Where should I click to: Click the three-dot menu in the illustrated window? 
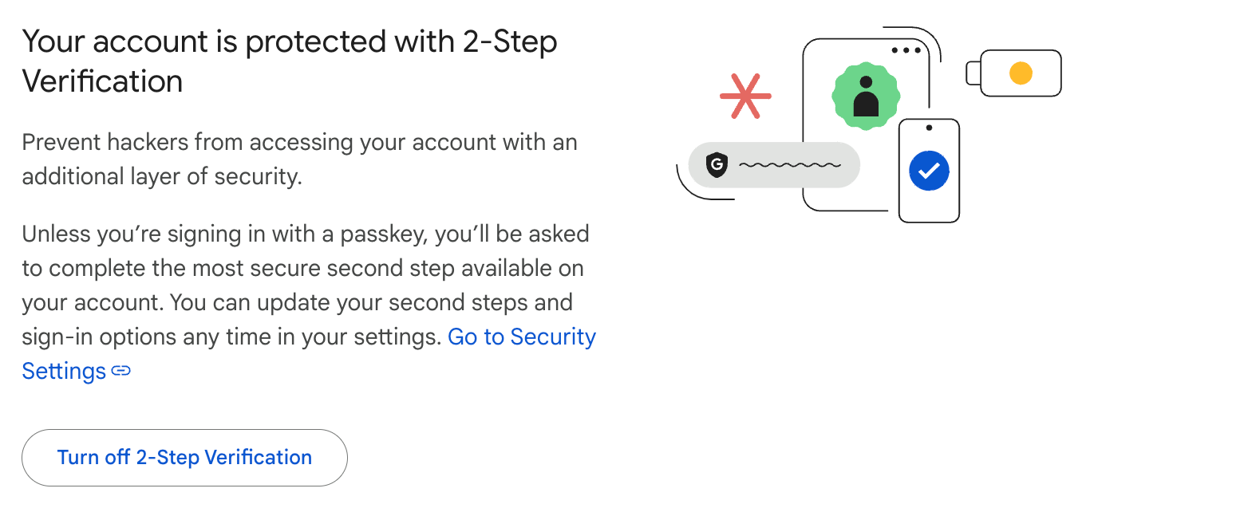tap(906, 50)
